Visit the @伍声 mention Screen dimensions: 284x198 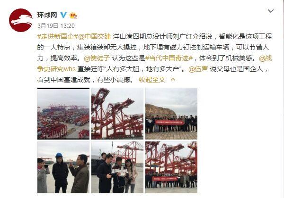[x=198, y=69]
